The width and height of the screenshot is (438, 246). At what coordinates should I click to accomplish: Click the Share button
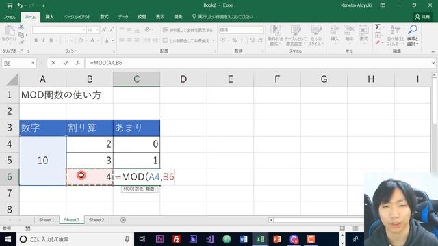point(422,17)
